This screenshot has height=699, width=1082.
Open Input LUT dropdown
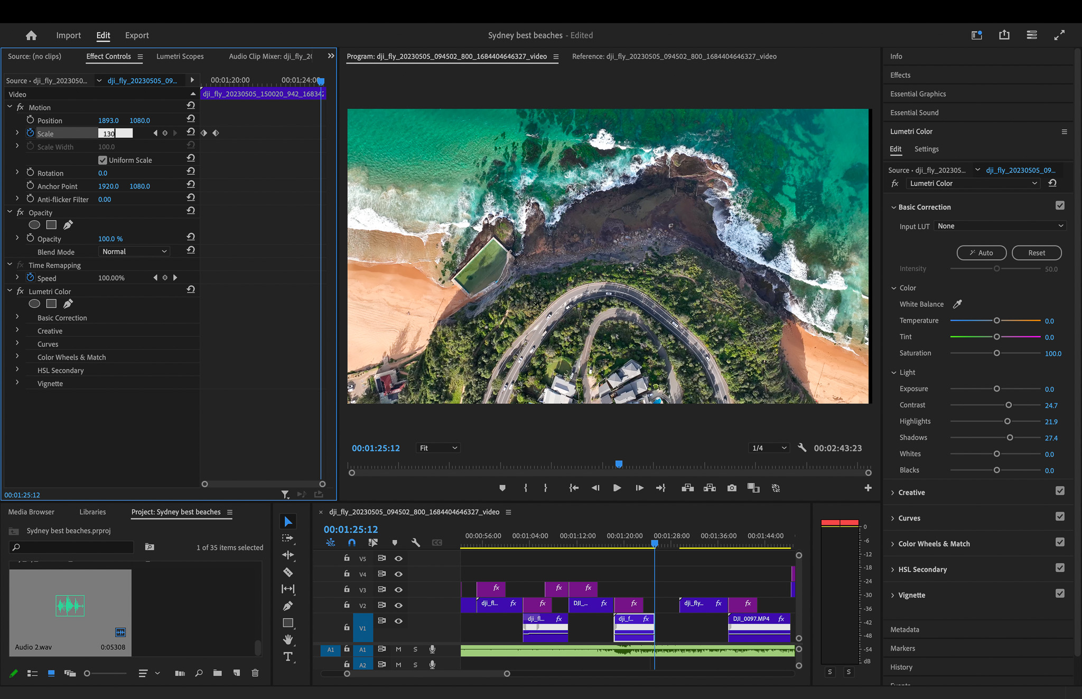point(1000,226)
